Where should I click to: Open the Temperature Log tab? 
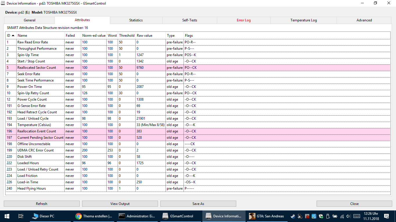pos(304,20)
